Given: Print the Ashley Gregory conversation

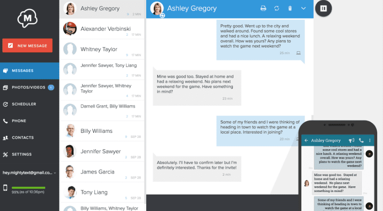Looking at the screenshot, I should click(263, 8).
